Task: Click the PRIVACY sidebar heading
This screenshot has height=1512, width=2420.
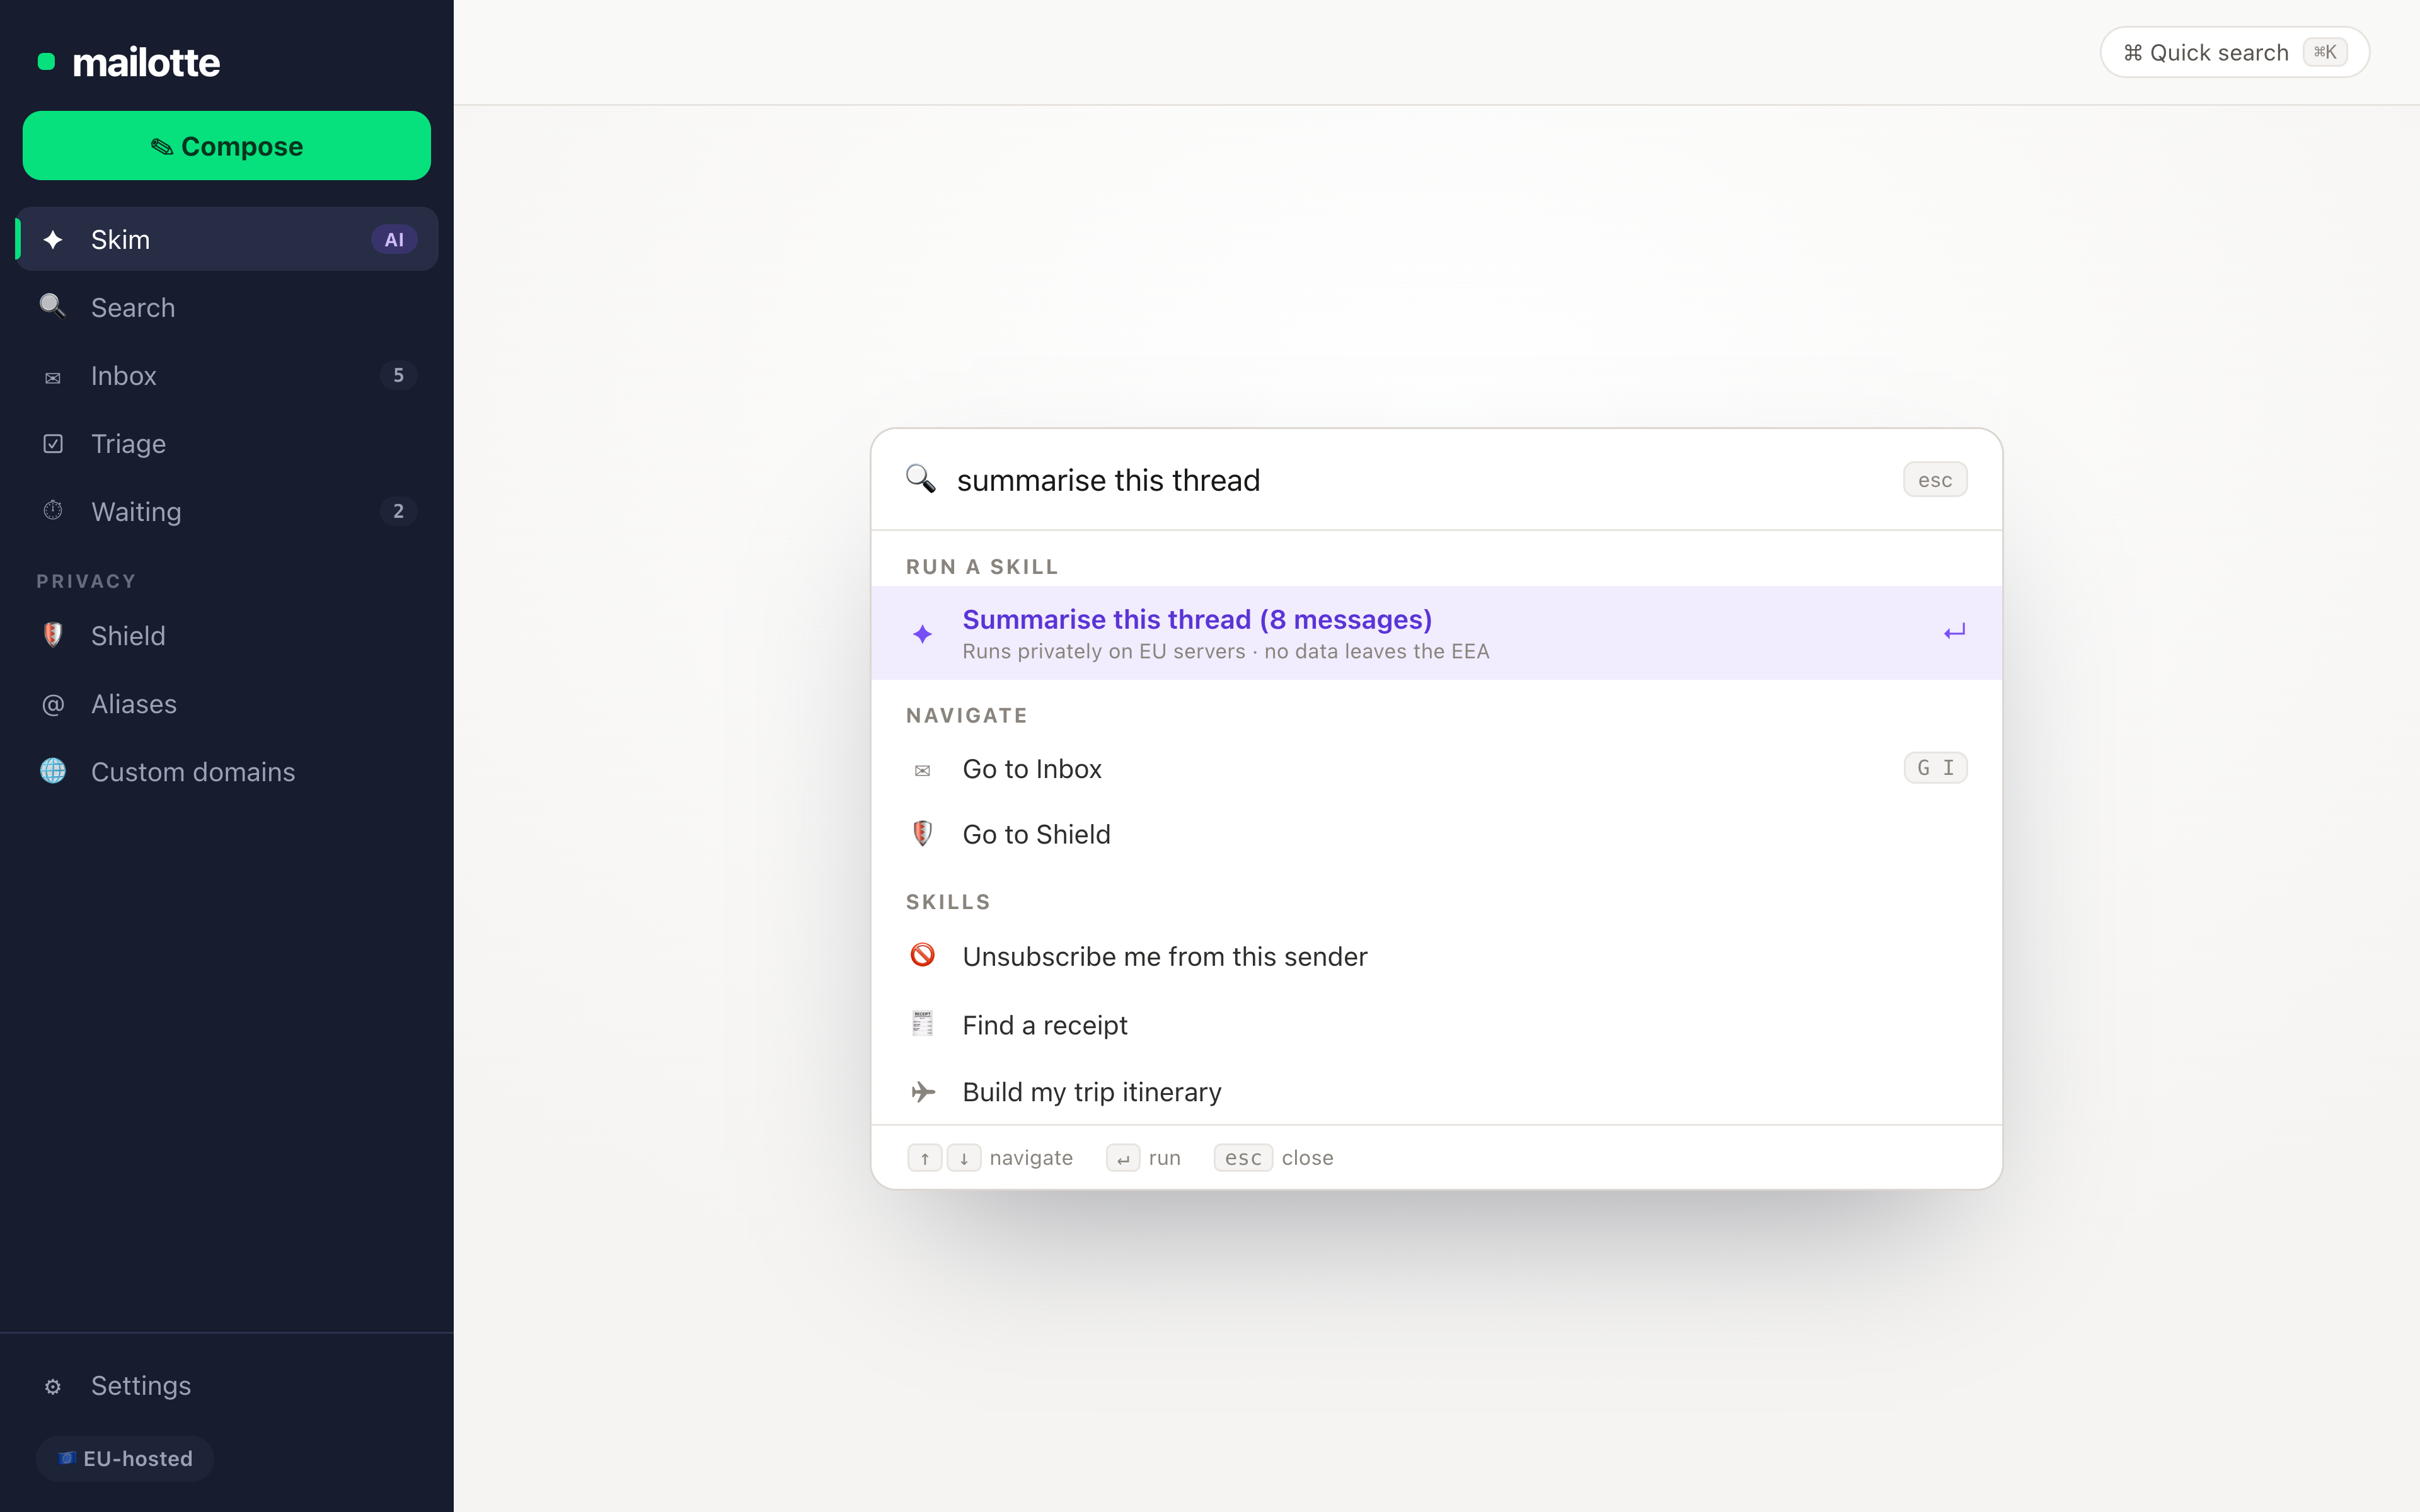Action: coord(86,582)
